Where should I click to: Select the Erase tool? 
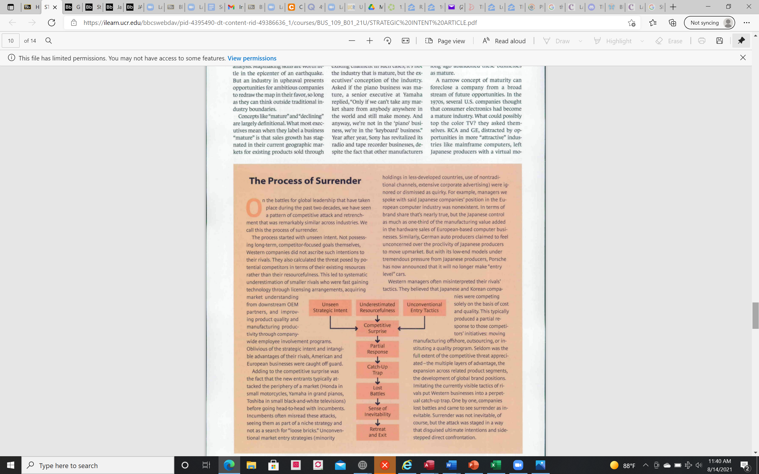point(669,41)
